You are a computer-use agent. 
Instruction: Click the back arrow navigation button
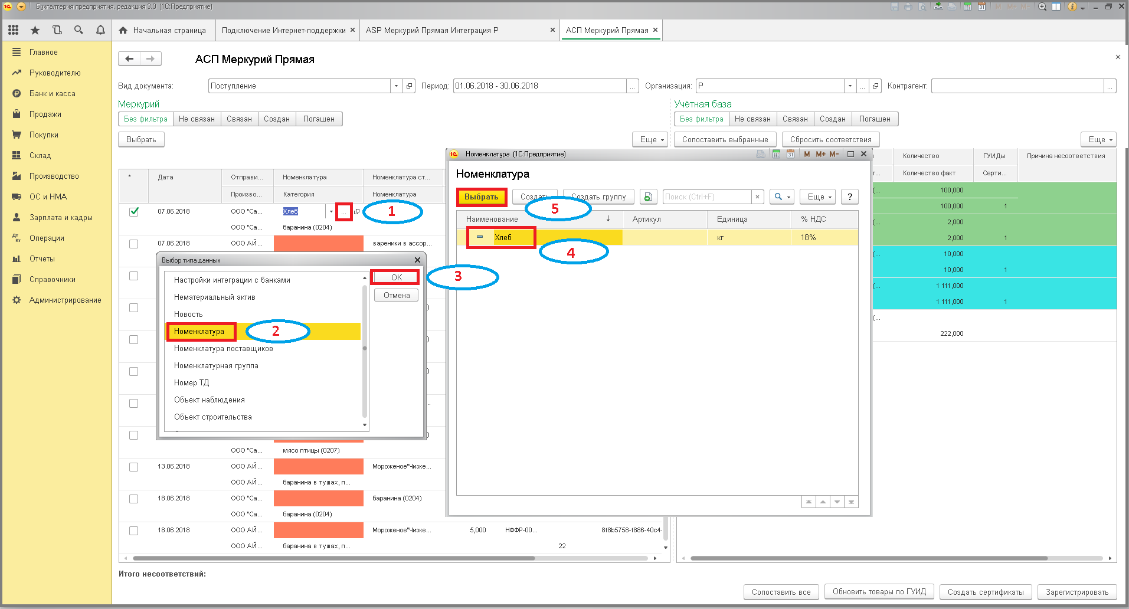point(129,58)
